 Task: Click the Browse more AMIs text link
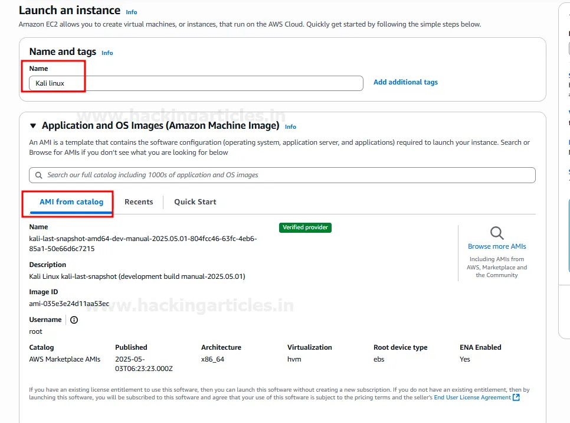pyautogui.click(x=497, y=246)
